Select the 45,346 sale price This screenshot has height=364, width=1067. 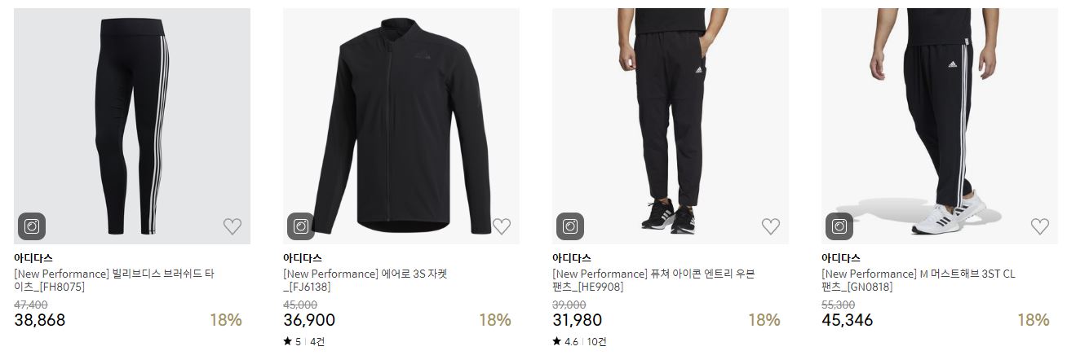(x=847, y=320)
